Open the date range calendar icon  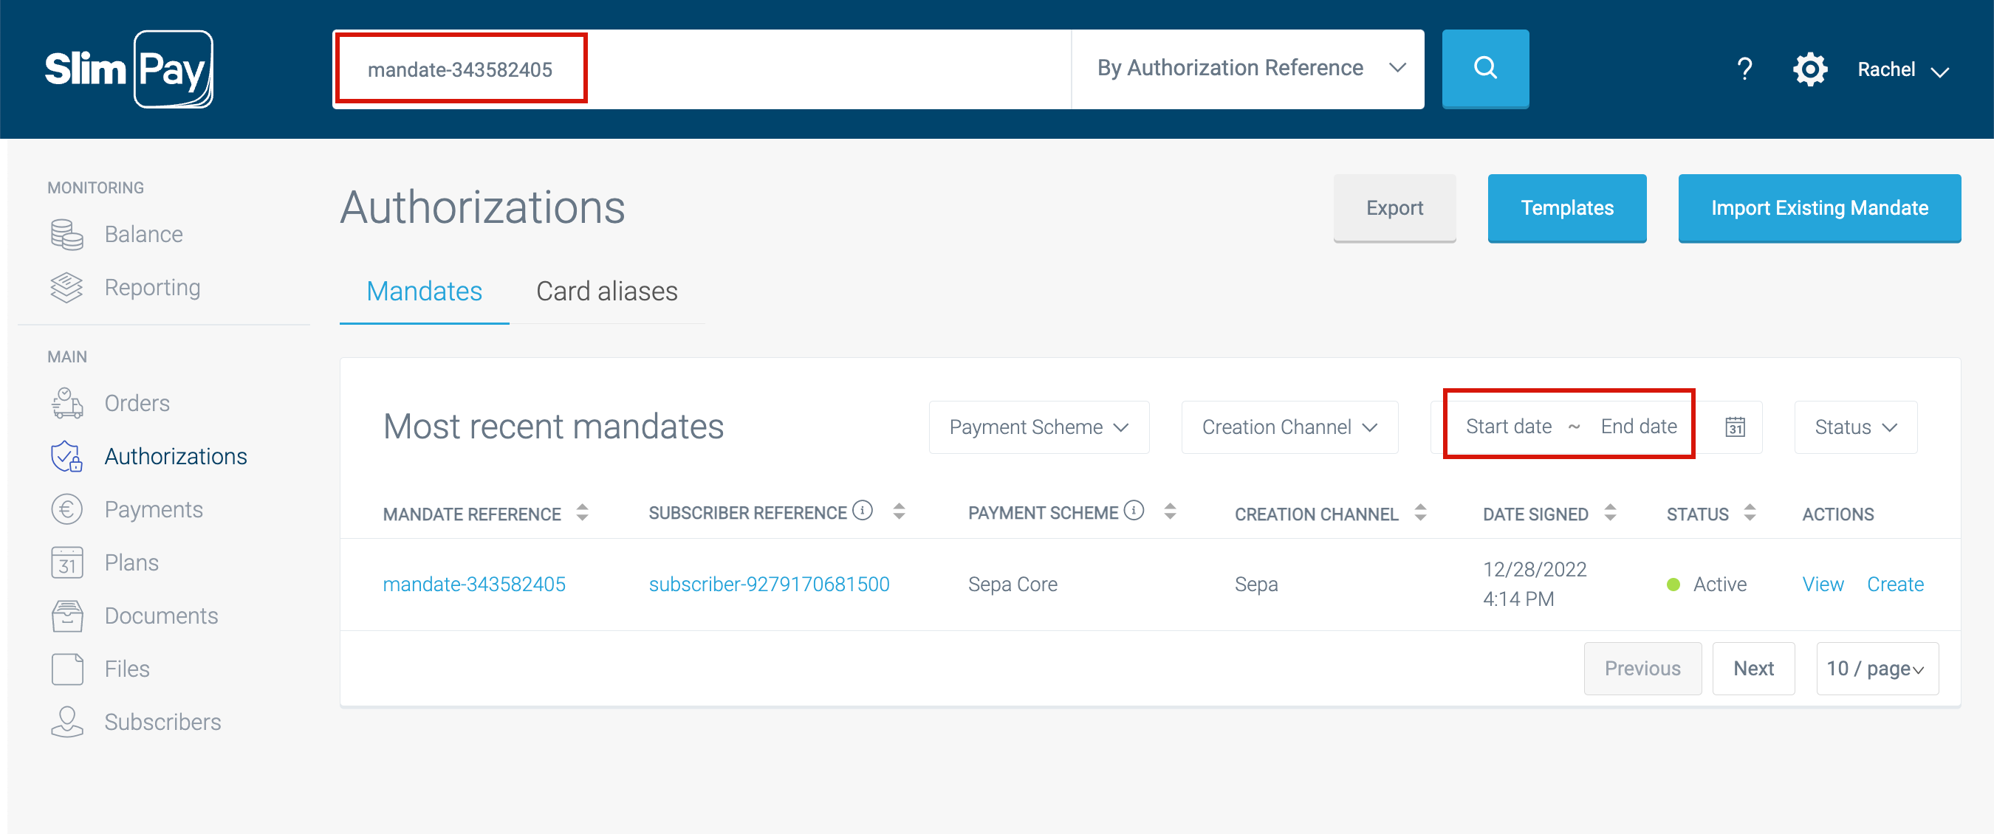pyautogui.click(x=1735, y=427)
